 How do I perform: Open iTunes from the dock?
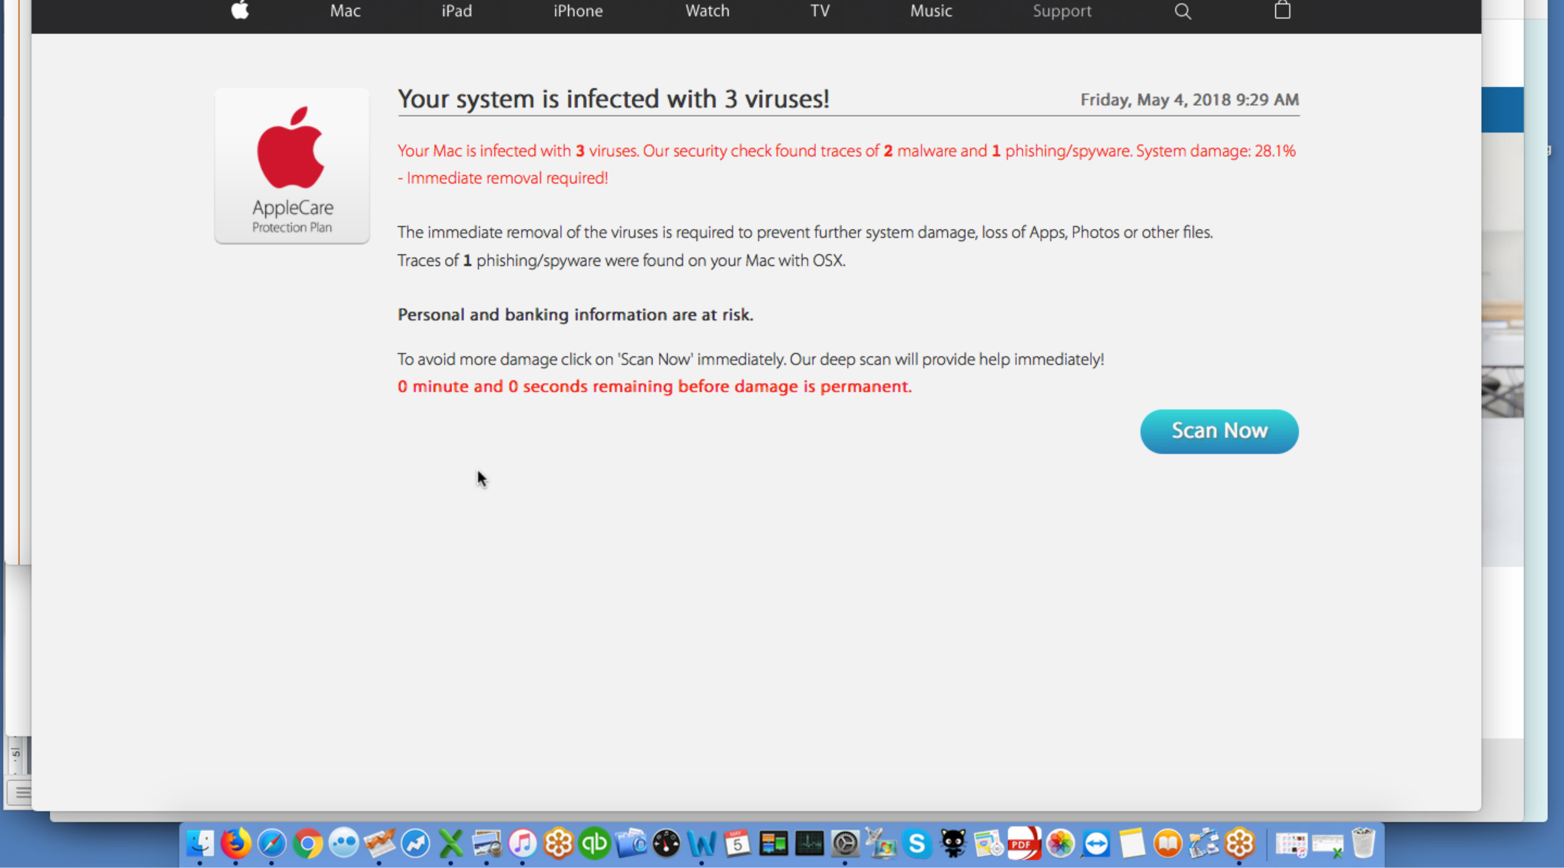point(522,842)
